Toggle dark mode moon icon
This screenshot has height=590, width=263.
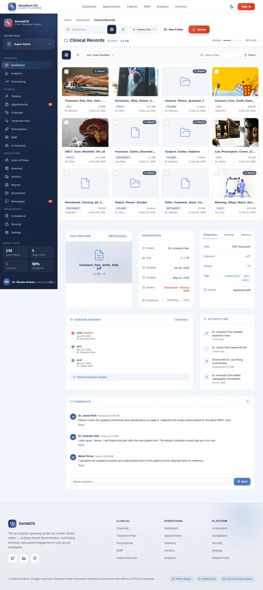coord(231,7)
